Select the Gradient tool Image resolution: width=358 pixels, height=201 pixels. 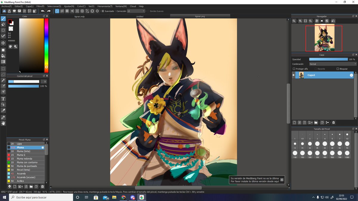point(3,62)
